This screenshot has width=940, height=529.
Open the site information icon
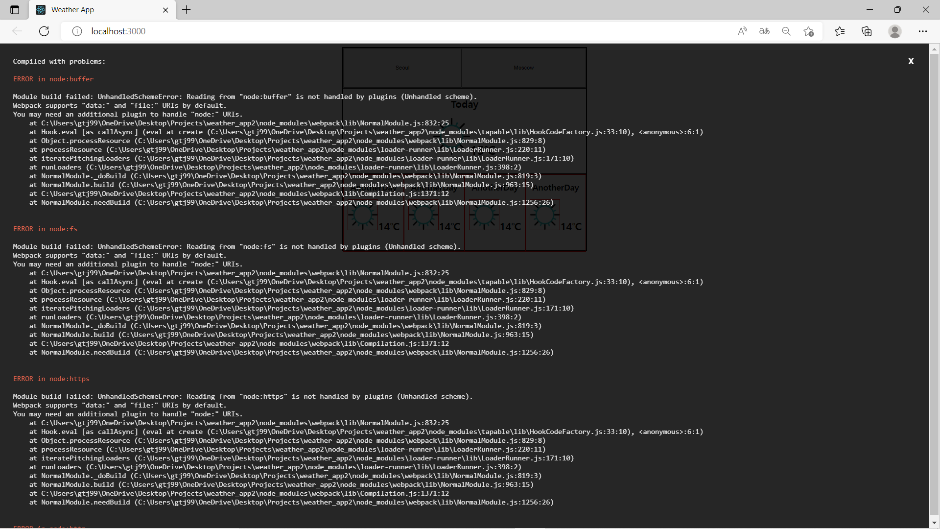[77, 31]
